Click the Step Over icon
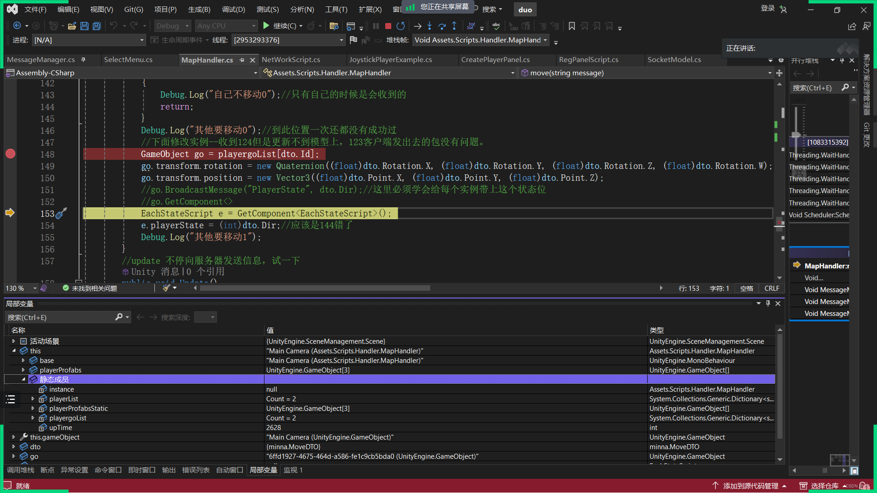Screen dimensions: 877x493 click(442, 26)
